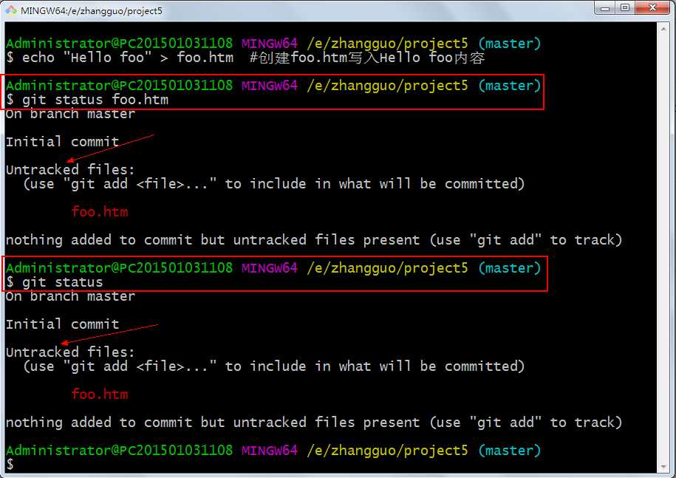The height and width of the screenshot is (478, 676).
Task: Click the second 'On branch master' line
Action: (x=70, y=296)
